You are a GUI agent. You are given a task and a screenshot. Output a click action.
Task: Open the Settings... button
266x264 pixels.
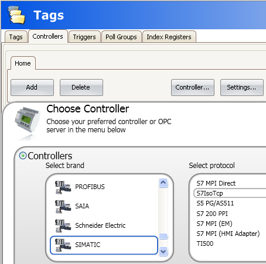(x=242, y=87)
